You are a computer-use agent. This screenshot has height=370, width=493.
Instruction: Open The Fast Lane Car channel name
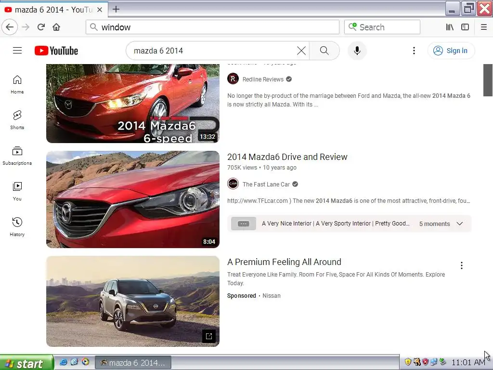[266, 185]
